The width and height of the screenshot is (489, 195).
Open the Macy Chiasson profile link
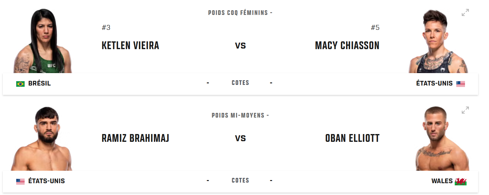pyautogui.click(x=347, y=45)
